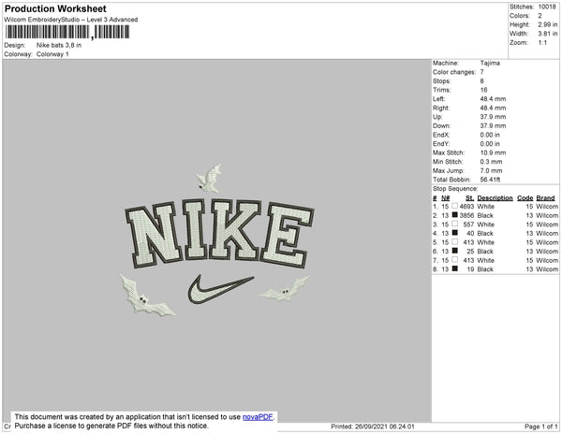Click the Stitches value '10018'
Screen dimensions: 562x434
click(547, 7)
